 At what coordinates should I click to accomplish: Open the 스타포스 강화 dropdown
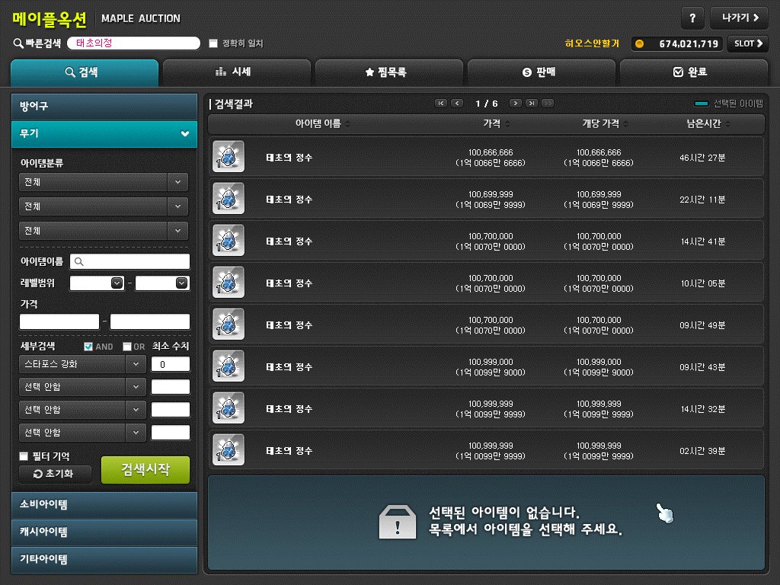coord(82,364)
